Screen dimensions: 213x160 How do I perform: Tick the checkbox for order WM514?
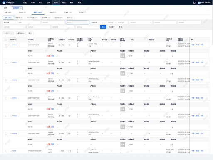coord(6,45)
